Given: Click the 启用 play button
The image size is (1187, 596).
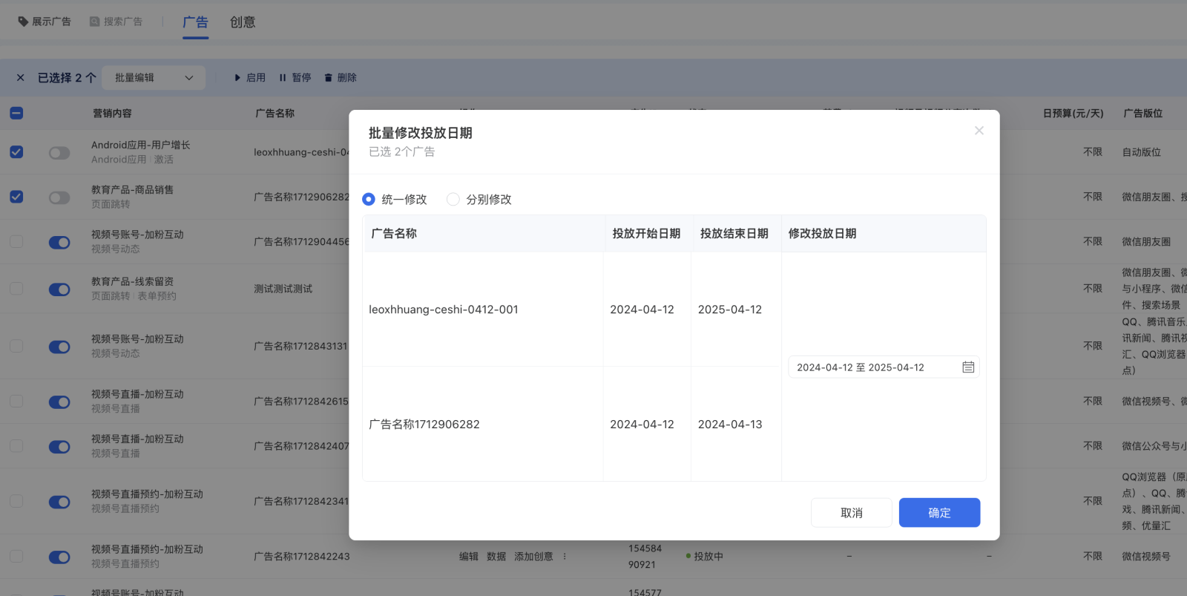Looking at the screenshot, I should (250, 78).
